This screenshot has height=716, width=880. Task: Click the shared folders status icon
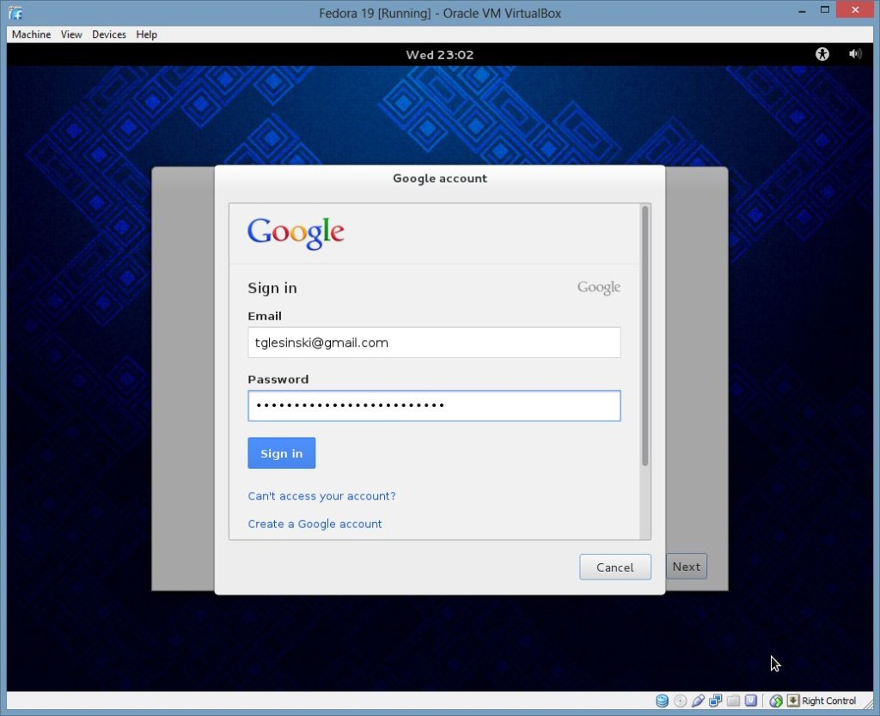[x=733, y=701]
